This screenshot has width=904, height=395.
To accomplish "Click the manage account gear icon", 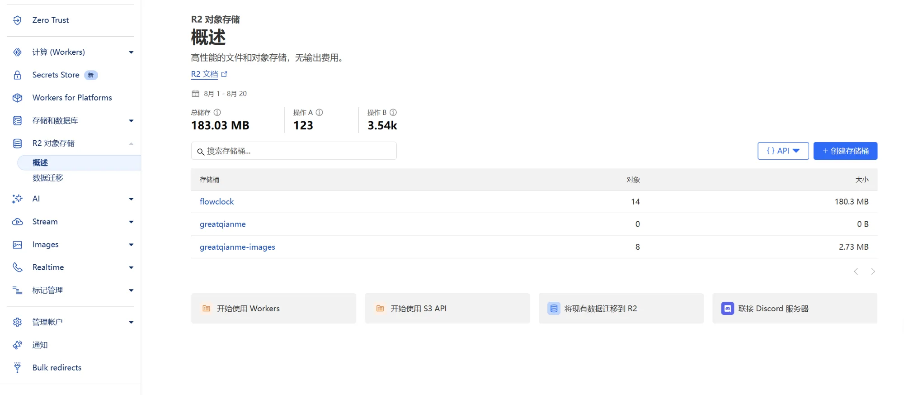I will coord(17,322).
